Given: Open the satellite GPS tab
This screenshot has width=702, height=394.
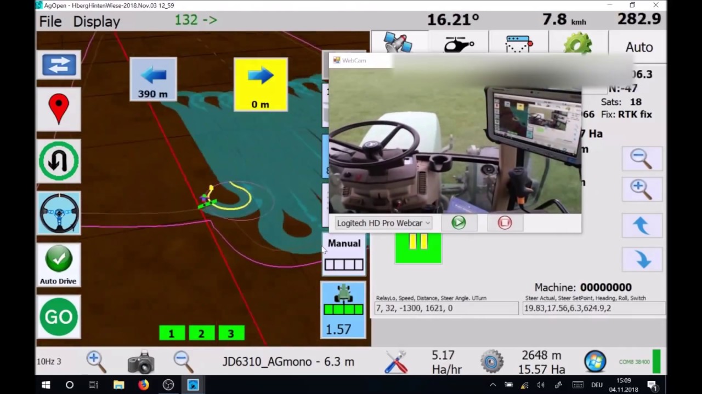Looking at the screenshot, I should (x=399, y=43).
